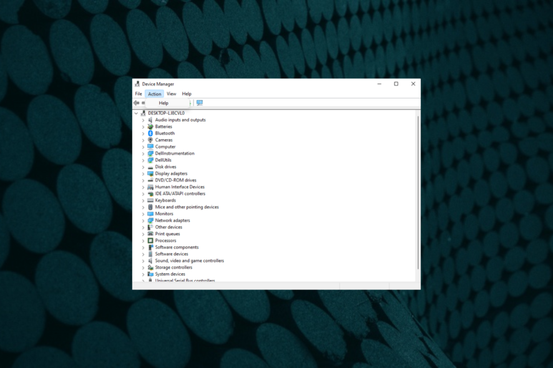Open the Help menu in the menu bar
This screenshot has width=553, height=368.
coord(187,94)
